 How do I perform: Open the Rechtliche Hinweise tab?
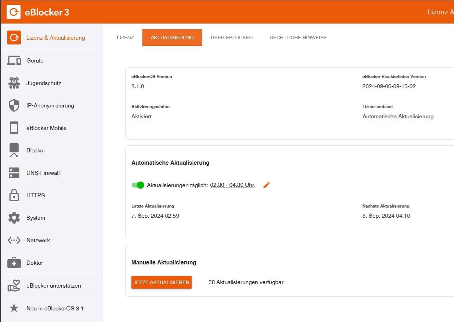298,38
